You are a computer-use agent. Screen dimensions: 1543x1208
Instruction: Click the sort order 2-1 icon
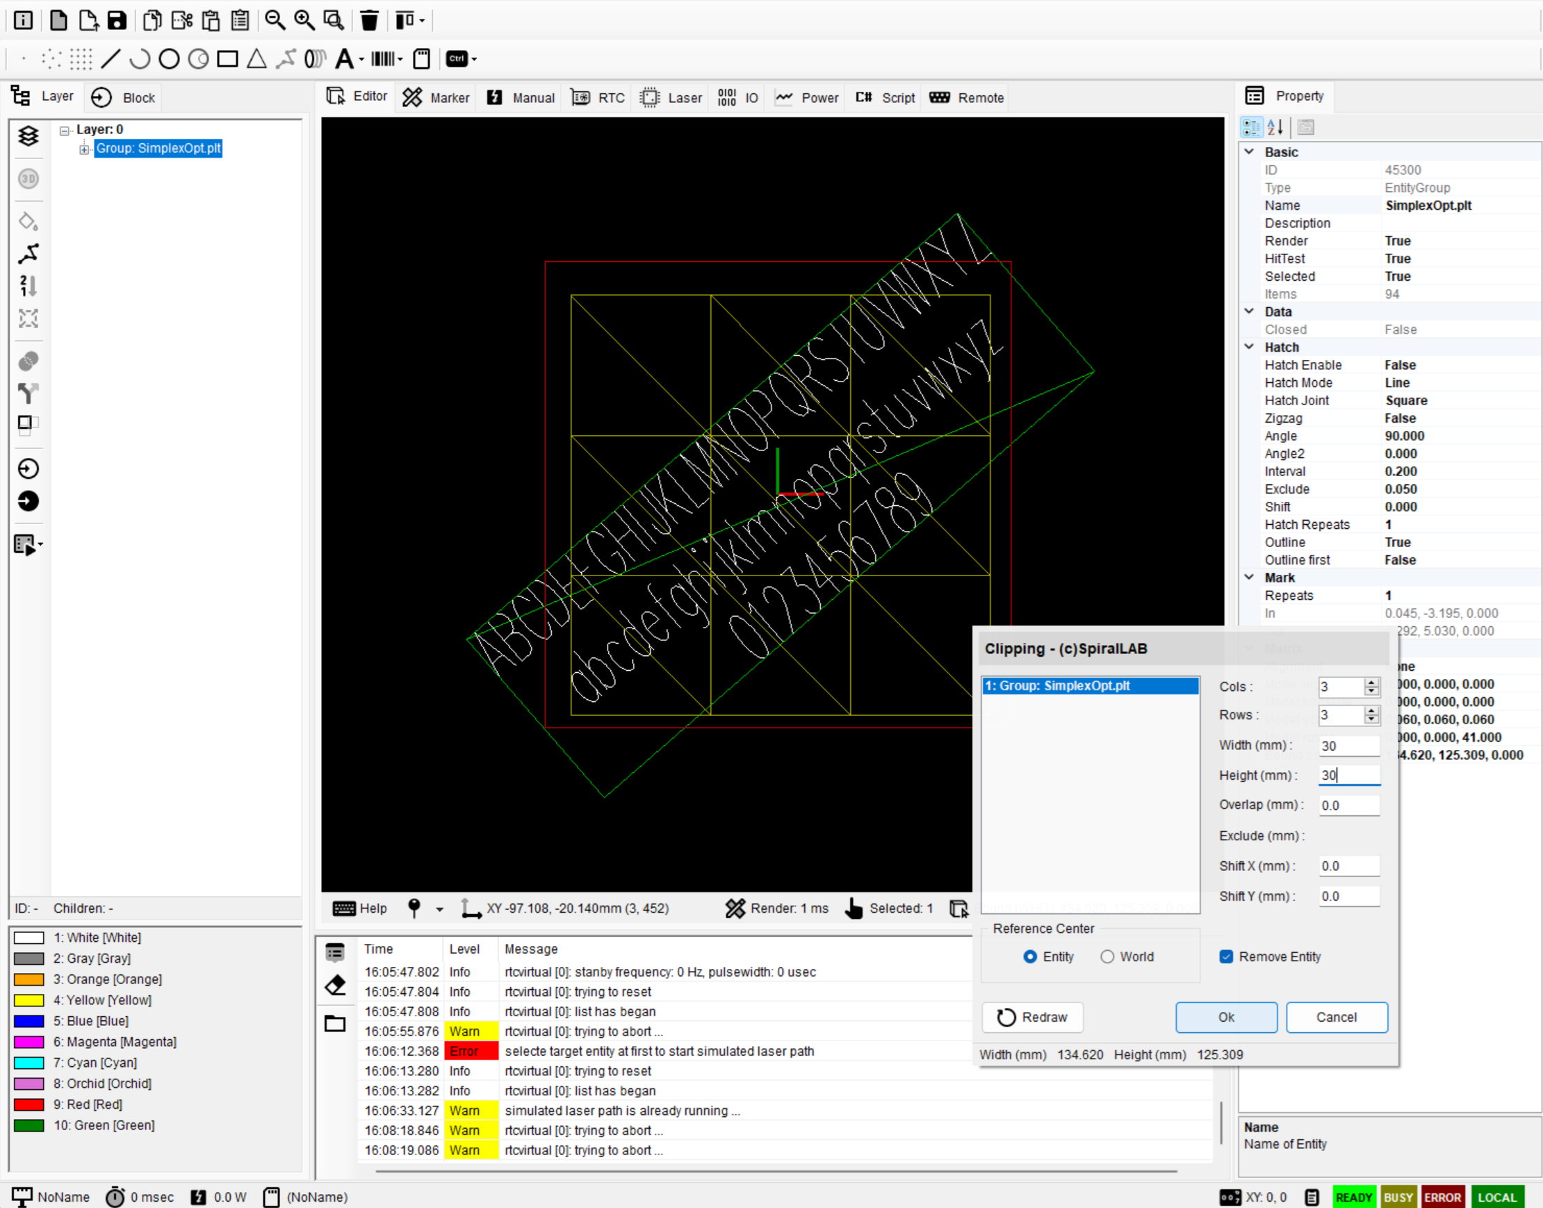28,286
